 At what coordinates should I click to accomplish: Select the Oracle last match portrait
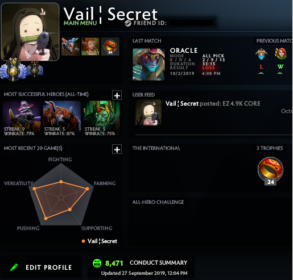point(148,64)
